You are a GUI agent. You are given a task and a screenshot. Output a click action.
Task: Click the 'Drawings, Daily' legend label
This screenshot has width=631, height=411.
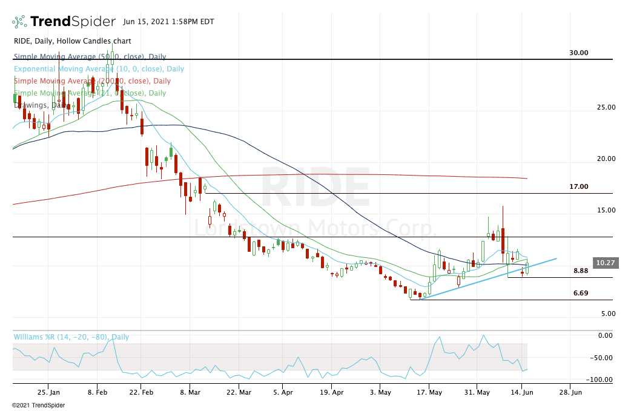tap(41, 105)
